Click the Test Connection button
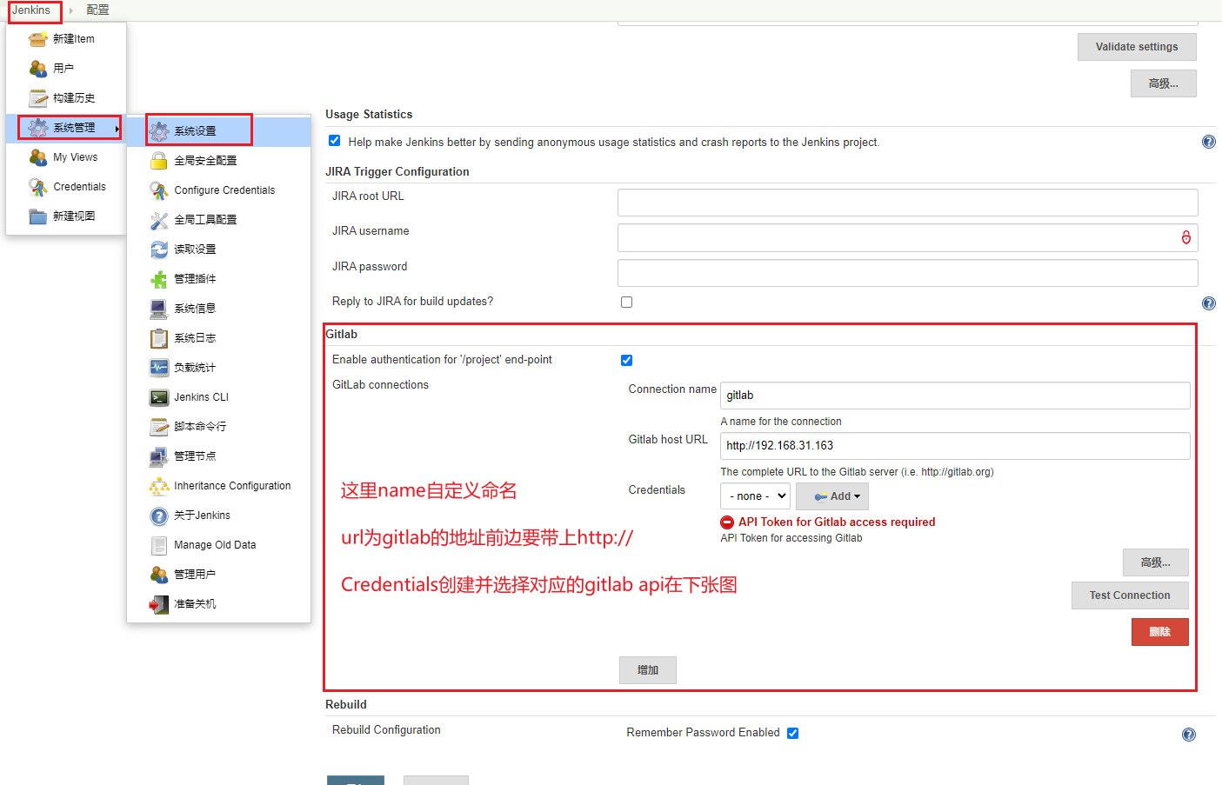Viewport: 1222px width, 785px height. point(1130,595)
